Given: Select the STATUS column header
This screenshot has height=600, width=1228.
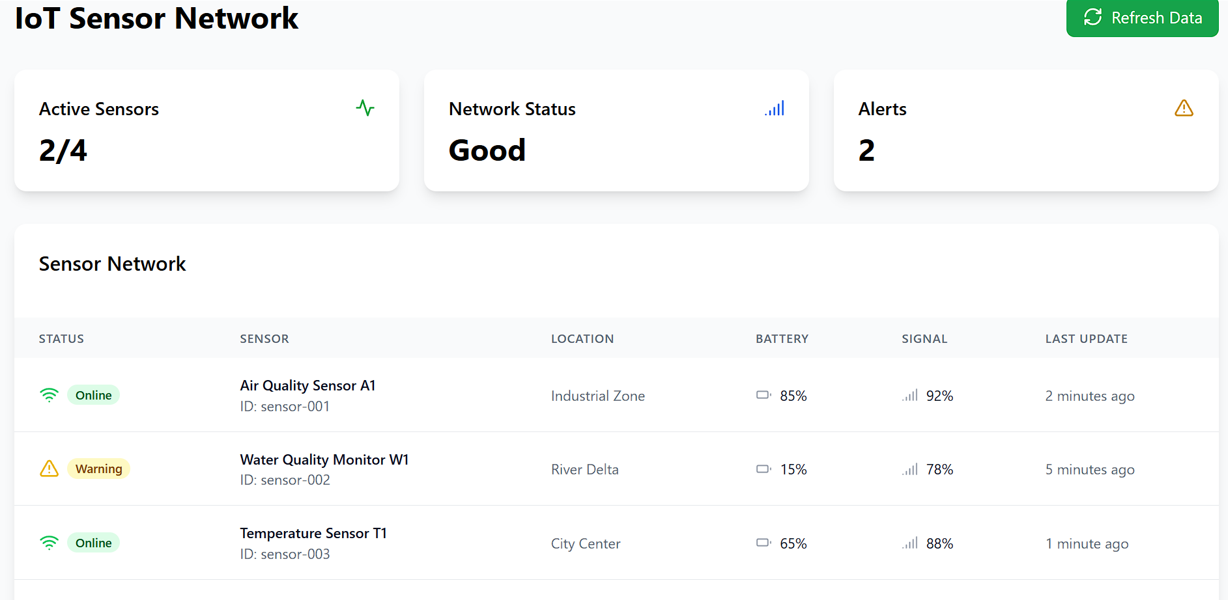Looking at the screenshot, I should pyautogui.click(x=61, y=338).
